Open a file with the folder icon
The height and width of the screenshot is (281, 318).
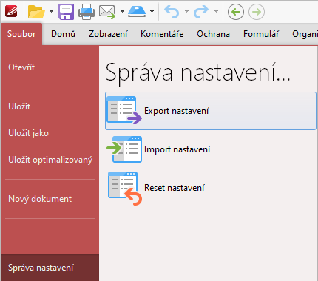pos(36,12)
